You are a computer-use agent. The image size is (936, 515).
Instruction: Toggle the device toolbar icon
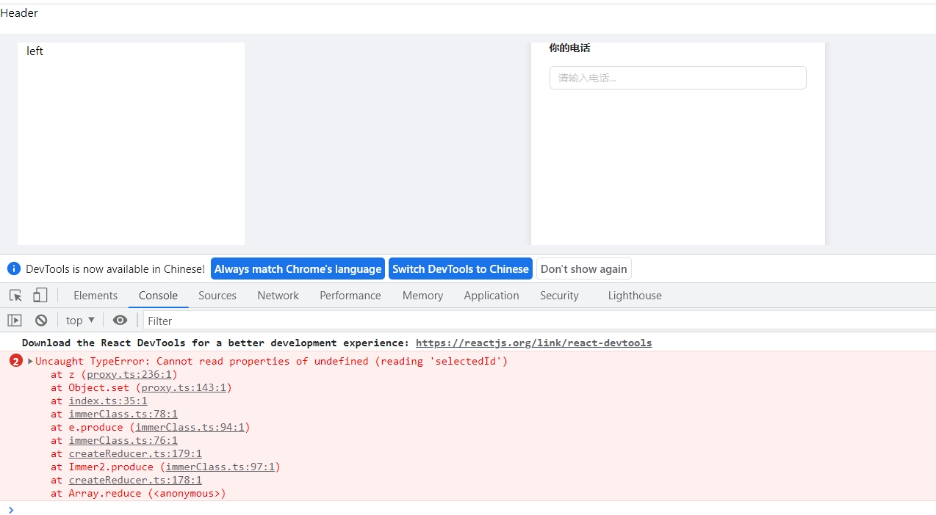[x=40, y=295]
